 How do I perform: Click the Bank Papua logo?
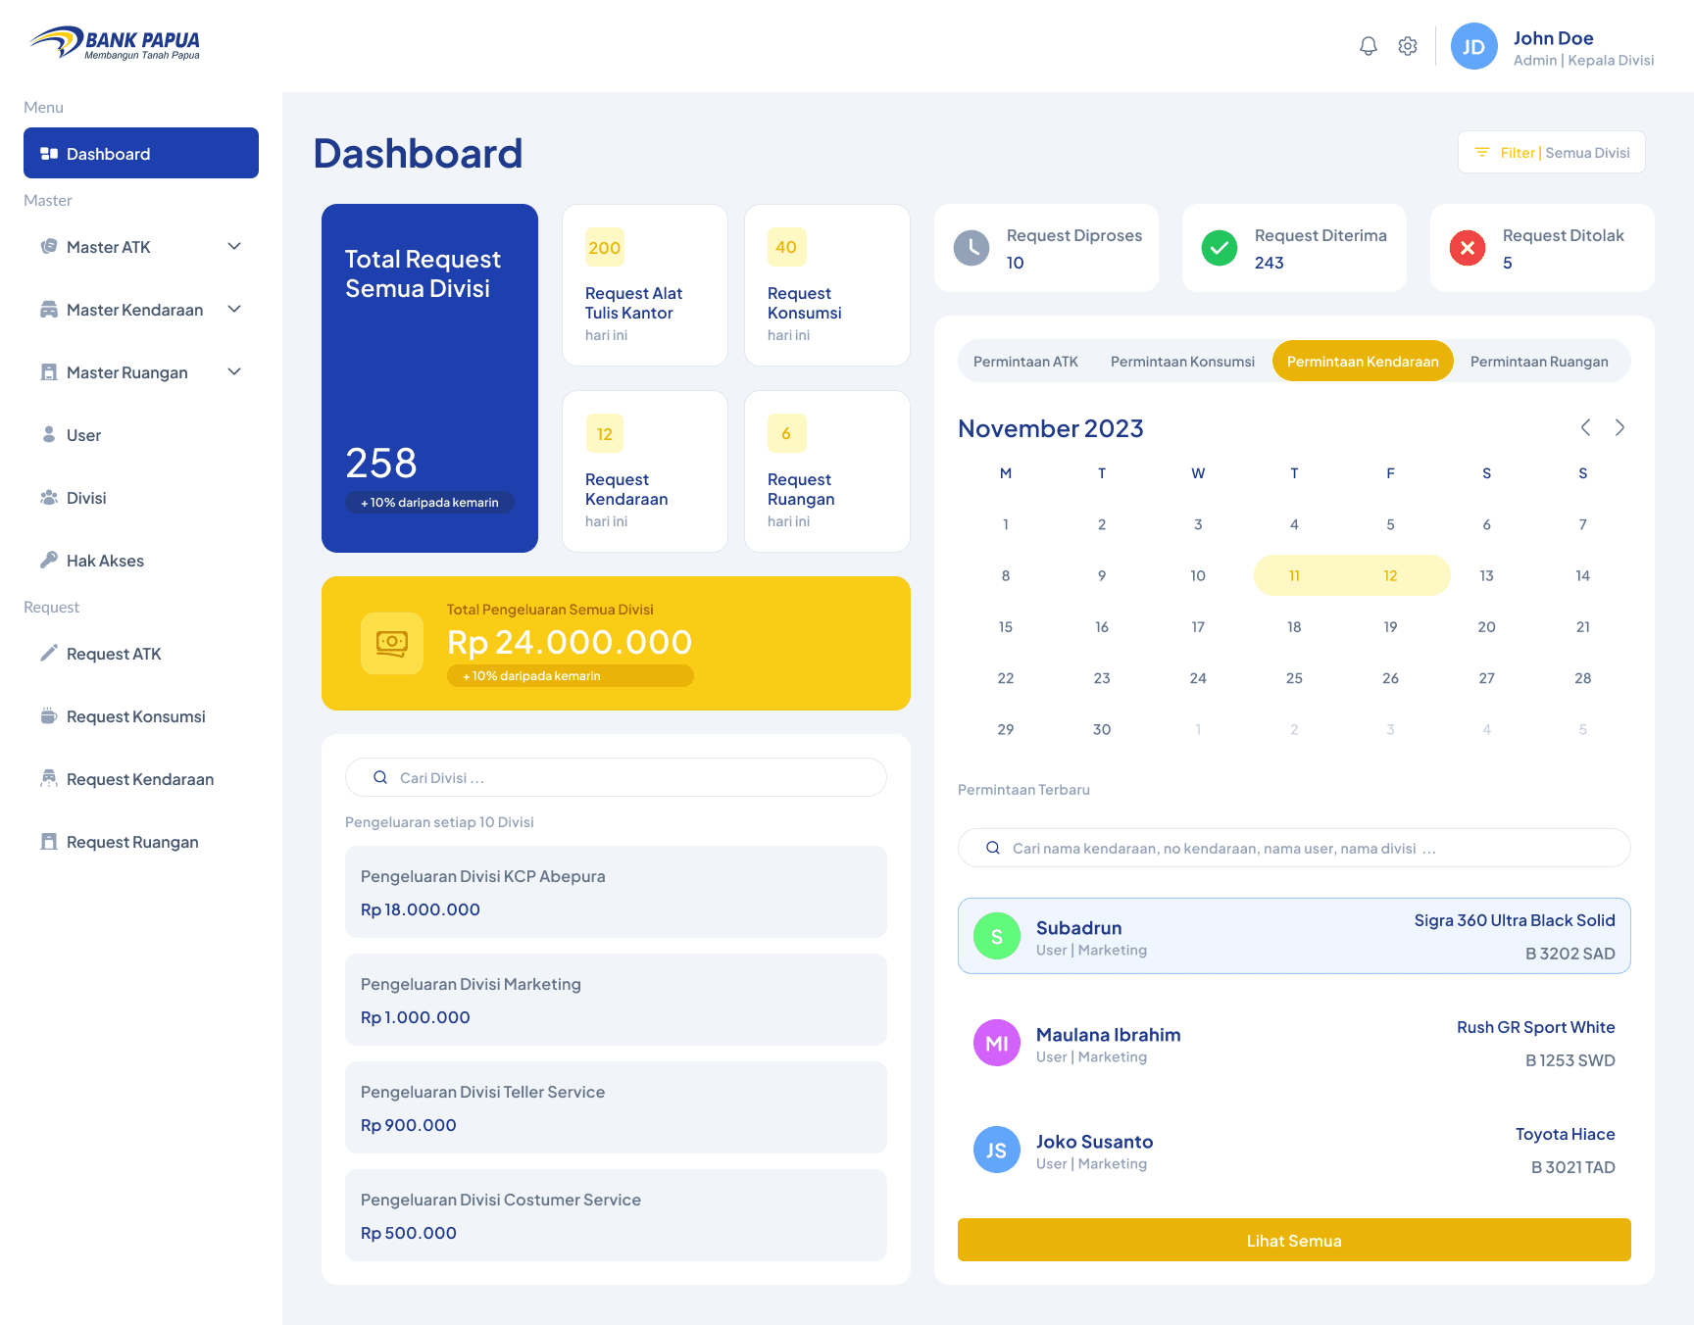115,43
